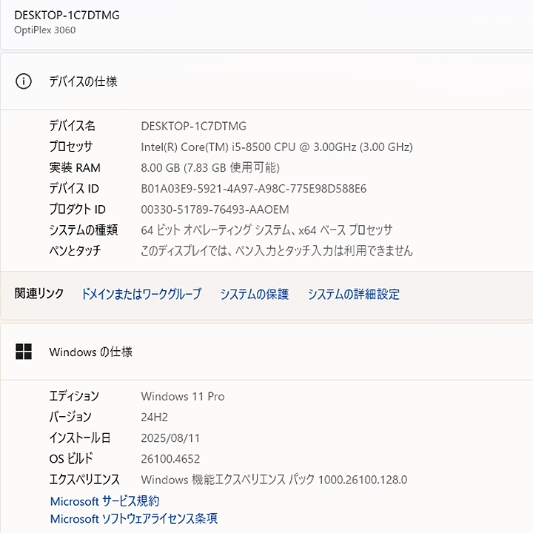Open the Microsoft ソフトウェアライセンス条項 link

click(133, 519)
